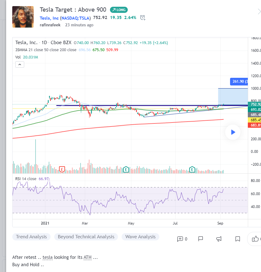Image resolution: width=261 pixels, height=272 pixels.
Task: Click the 752.92 current price axis label
Action: click(x=254, y=104)
